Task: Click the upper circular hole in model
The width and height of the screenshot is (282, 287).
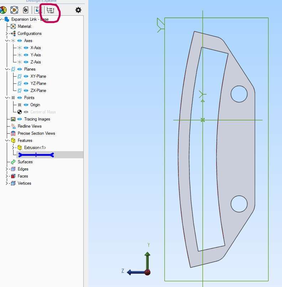Action: [239, 94]
